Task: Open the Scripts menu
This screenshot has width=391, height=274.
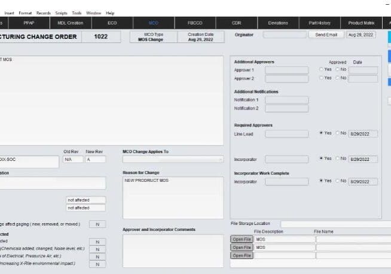Action: pyautogui.click(x=61, y=13)
